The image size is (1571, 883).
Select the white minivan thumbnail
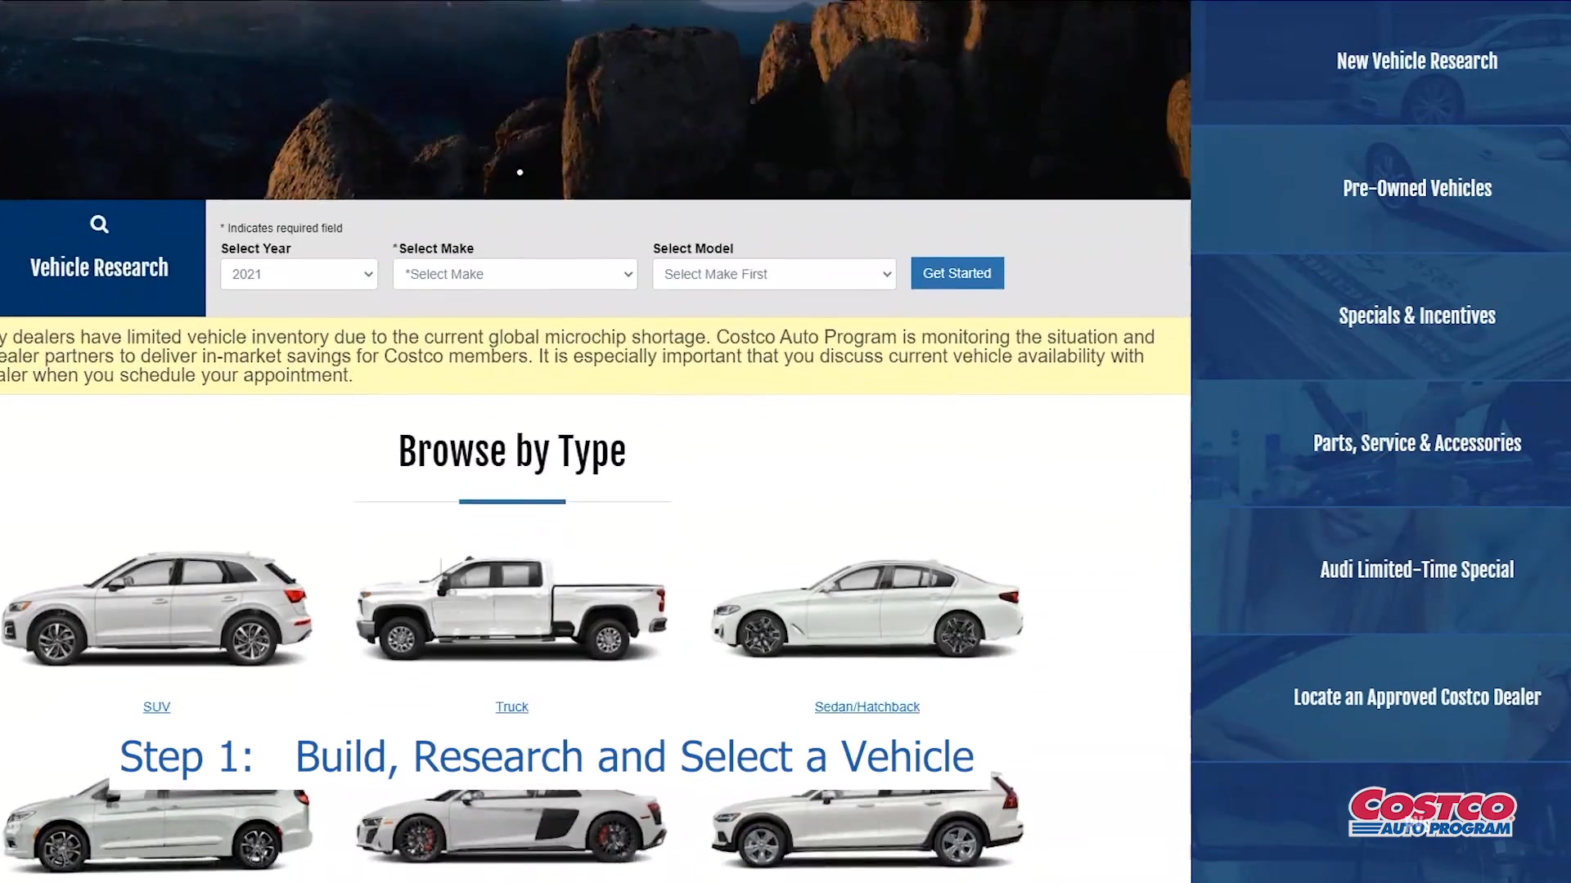pos(156,827)
